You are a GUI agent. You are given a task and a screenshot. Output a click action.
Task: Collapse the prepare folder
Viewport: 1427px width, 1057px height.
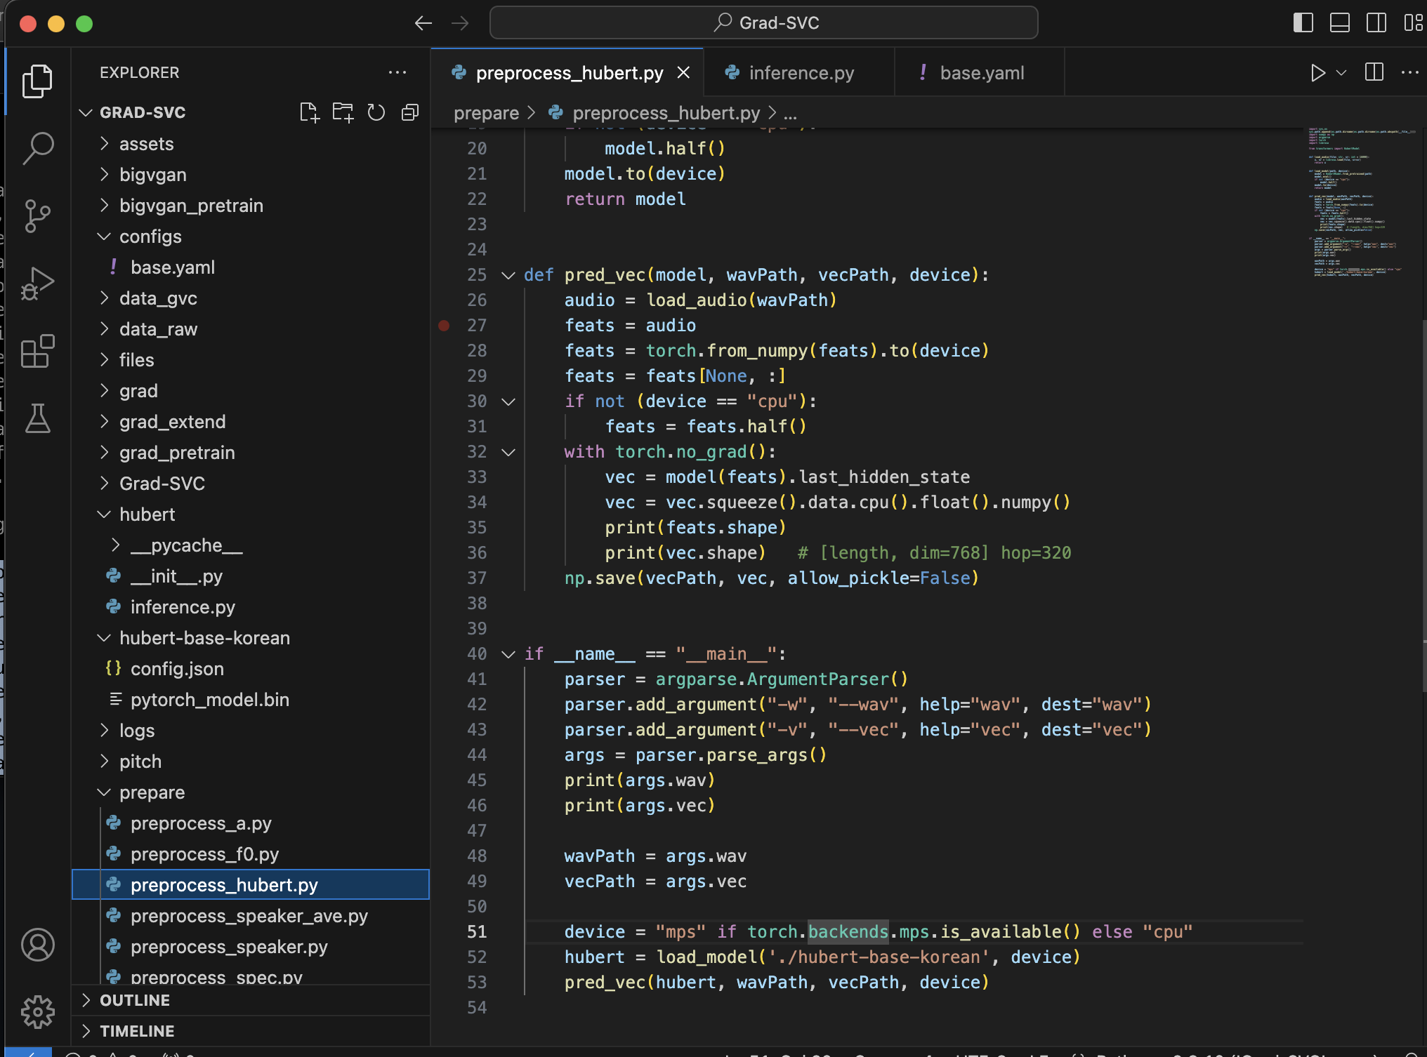tap(104, 792)
